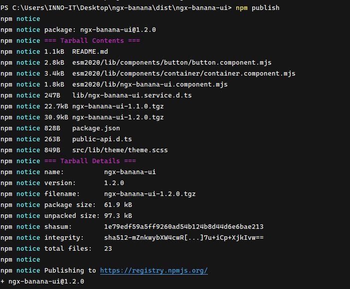
Task: Click the PowerShell prompt path
Action: coord(116,8)
